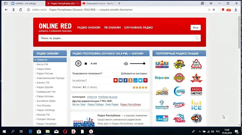
Task: Adjust the player volume slider
Action: click(137, 63)
